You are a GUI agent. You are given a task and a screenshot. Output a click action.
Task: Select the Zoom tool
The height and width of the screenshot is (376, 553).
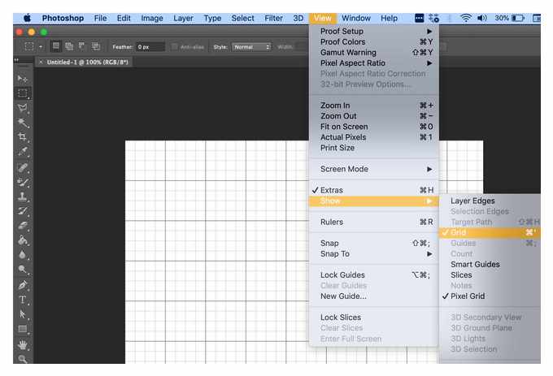click(23, 359)
